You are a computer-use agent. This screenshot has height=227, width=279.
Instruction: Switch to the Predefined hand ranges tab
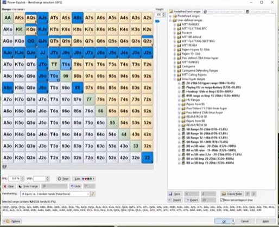pos(185,11)
